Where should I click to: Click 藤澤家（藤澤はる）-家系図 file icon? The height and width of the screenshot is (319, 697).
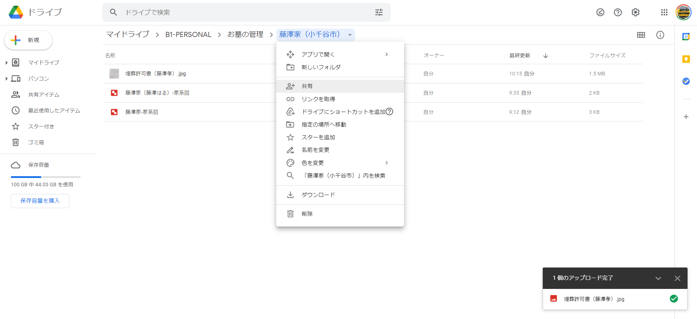point(114,93)
